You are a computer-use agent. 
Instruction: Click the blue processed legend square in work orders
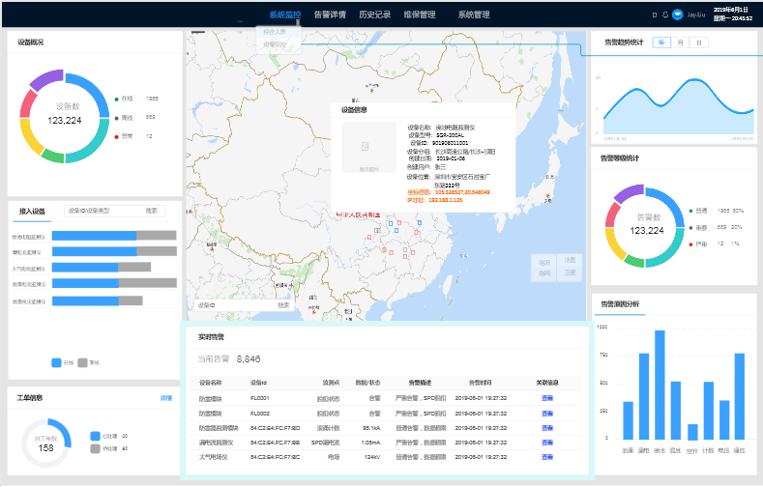[95, 436]
